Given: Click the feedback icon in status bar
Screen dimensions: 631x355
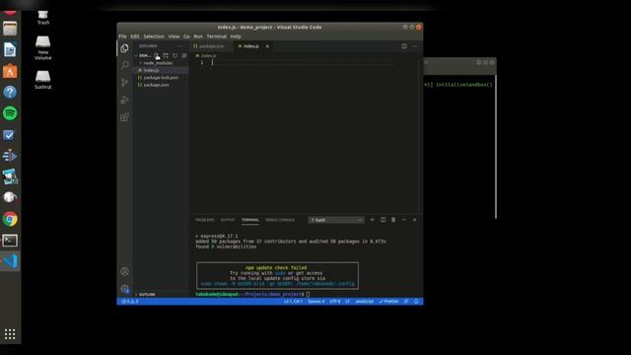Looking at the screenshot, I should 406,302.
